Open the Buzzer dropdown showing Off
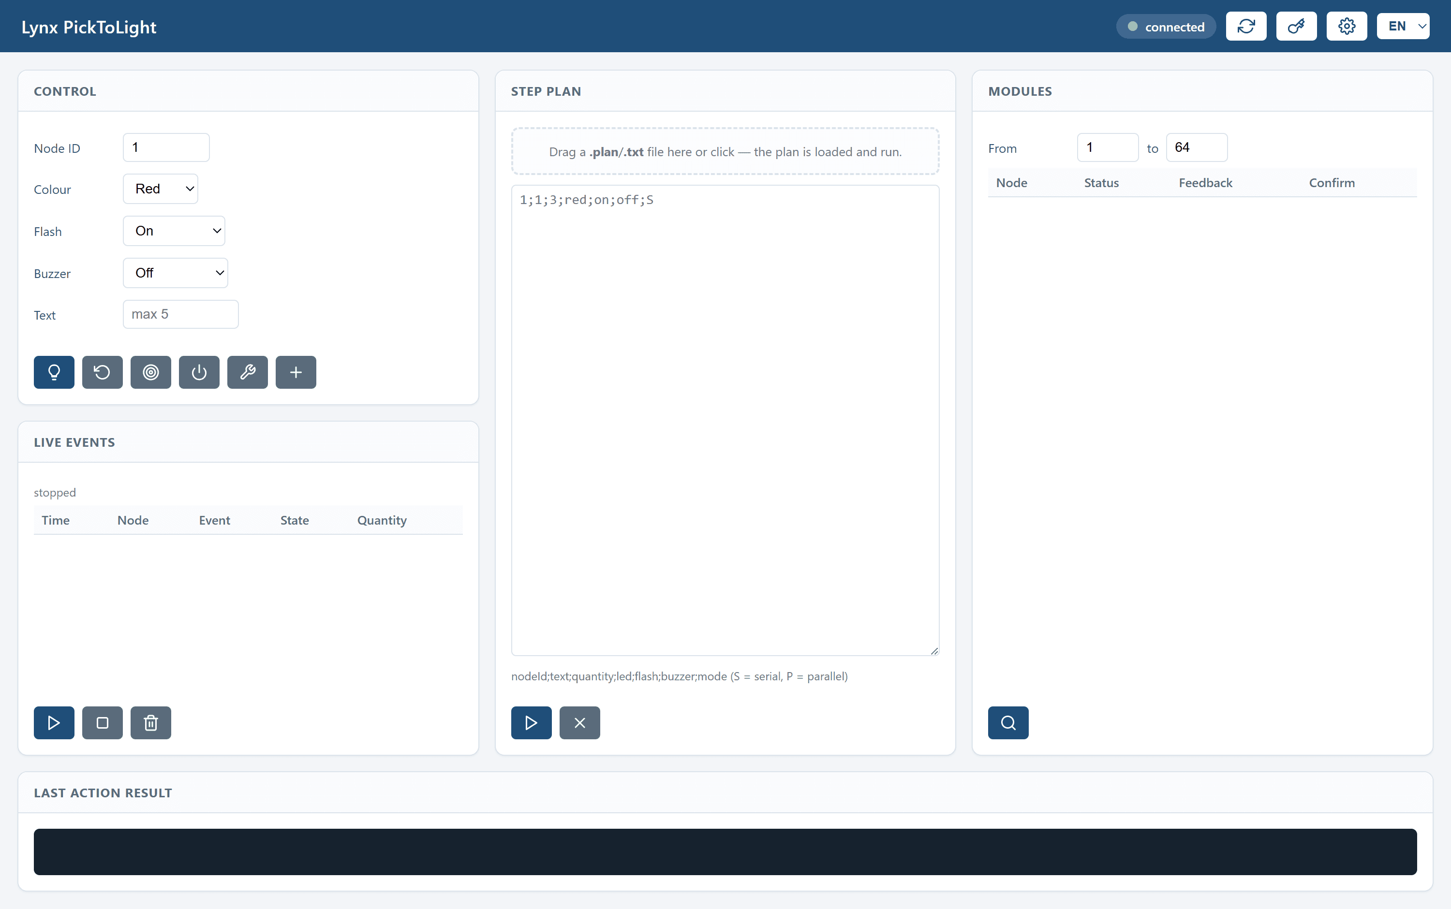This screenshot has height=909, width=1451. [x=176, y=273]
